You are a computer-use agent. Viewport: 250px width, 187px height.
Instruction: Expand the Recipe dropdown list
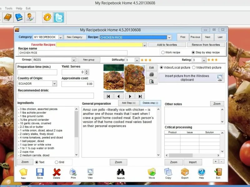169,37
